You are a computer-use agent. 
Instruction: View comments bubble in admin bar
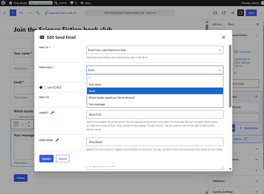[73, 3]
